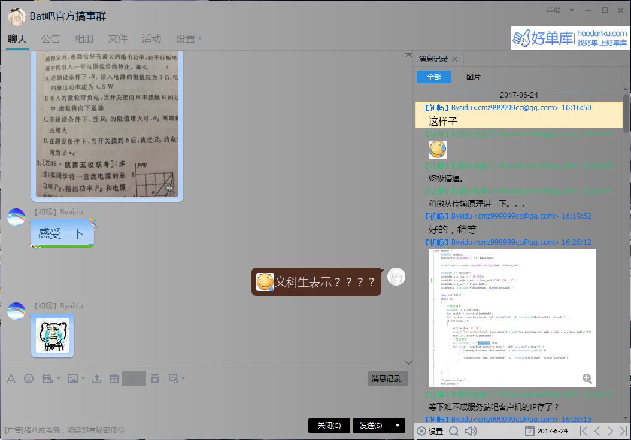631x440 pixels.
Task: Click Byaidu's avatar beside 感受一下
Action: click(x=17, y=217)
